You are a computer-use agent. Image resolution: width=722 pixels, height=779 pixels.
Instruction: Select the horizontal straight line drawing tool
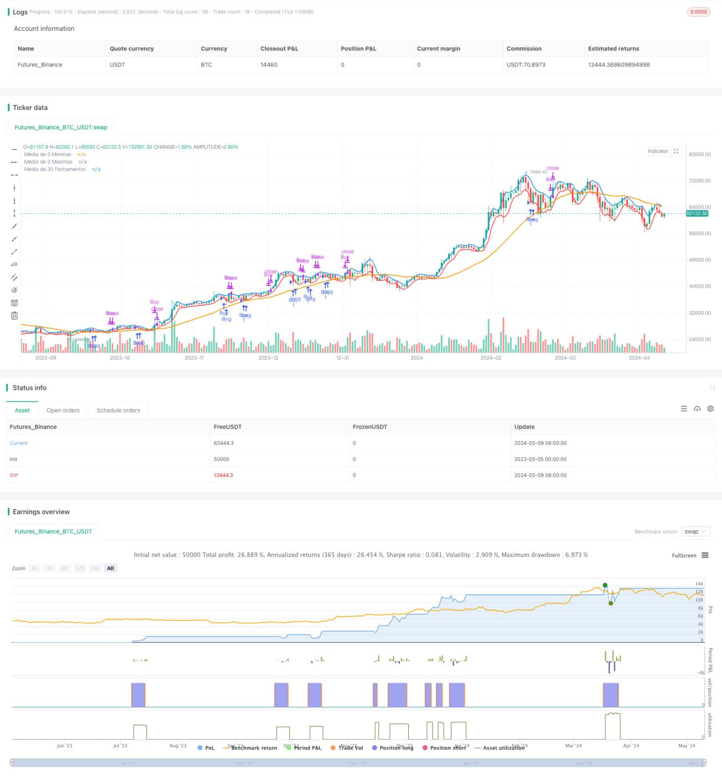pyautogui.click(x=14, y=150)
